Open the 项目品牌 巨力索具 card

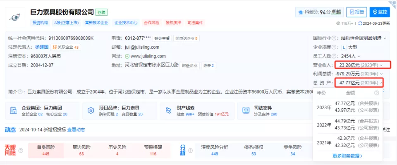tap(120, 111)
